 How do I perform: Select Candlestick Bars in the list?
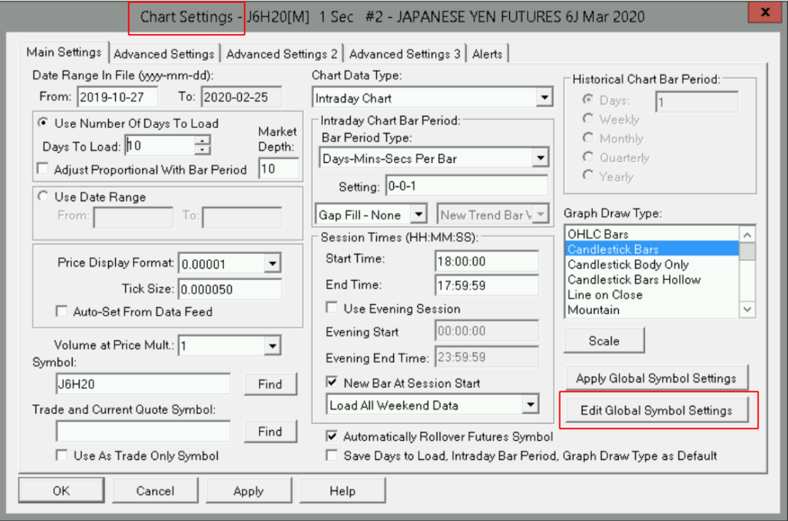pos(652,249)
